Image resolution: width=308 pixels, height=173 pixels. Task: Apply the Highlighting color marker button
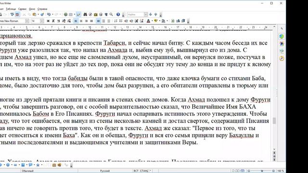click(x=156, y=21)
